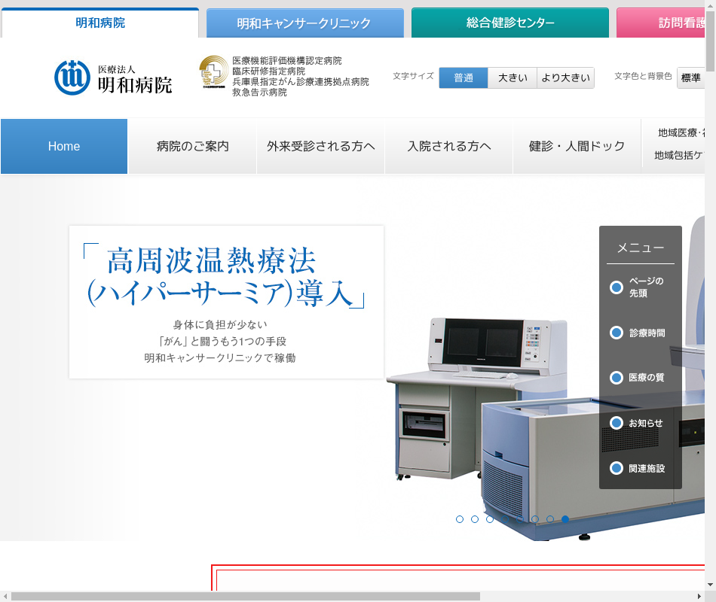The height and width of the screenshot is (602, 716).
Task: Go to Home in navigation bar
Action: pyautogui.click(x=64, y=147)
